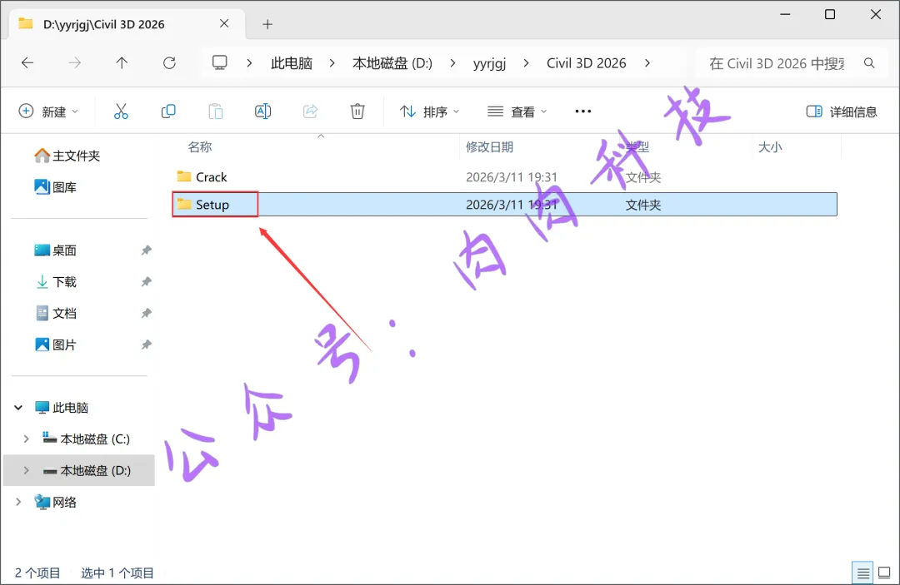Screen dimensions: 900x585
Task: Add a new tab with plus button
Action: [267, 24]
